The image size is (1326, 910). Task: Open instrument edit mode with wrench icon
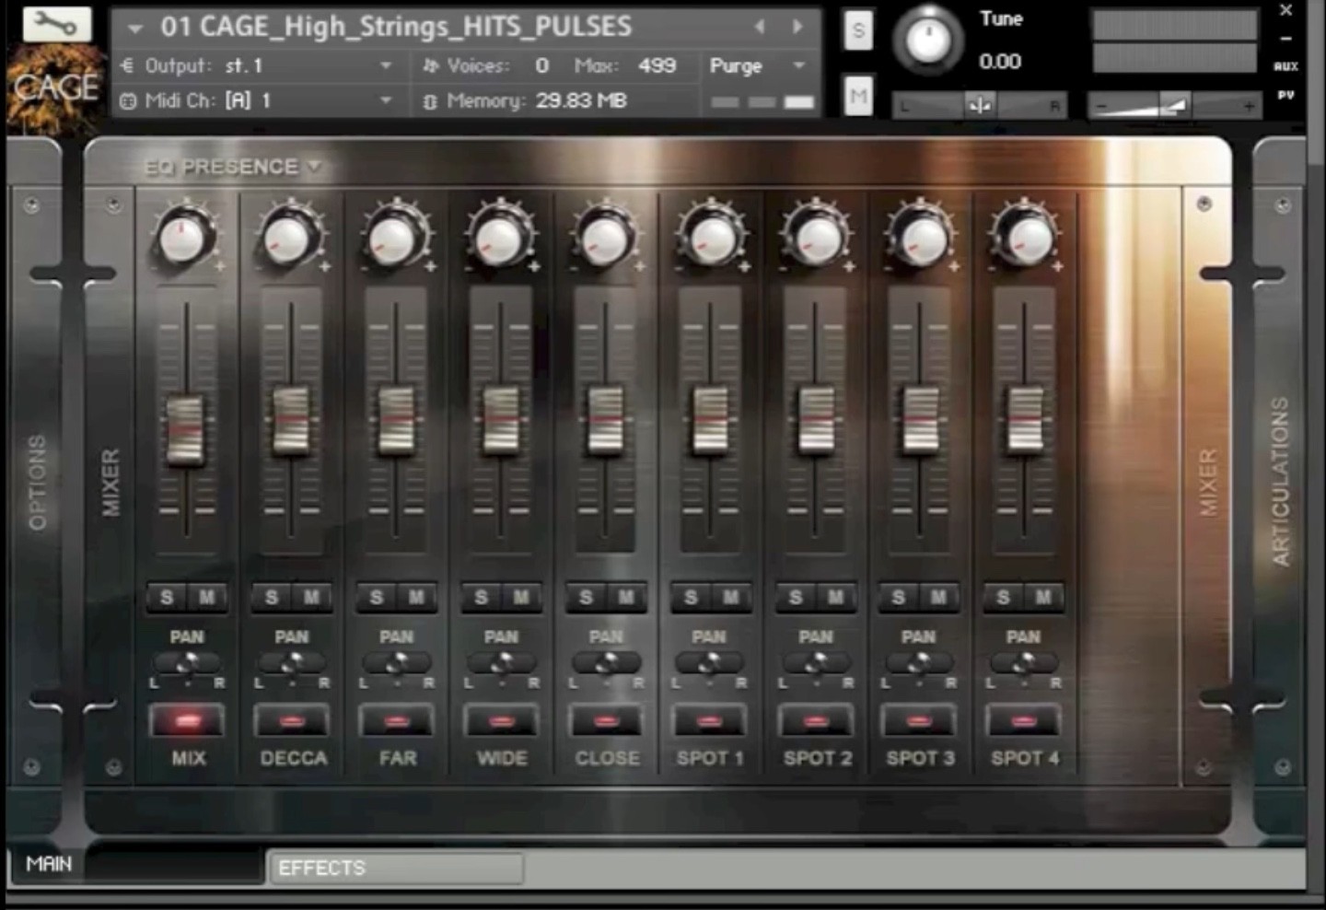[x=56, y=24]
